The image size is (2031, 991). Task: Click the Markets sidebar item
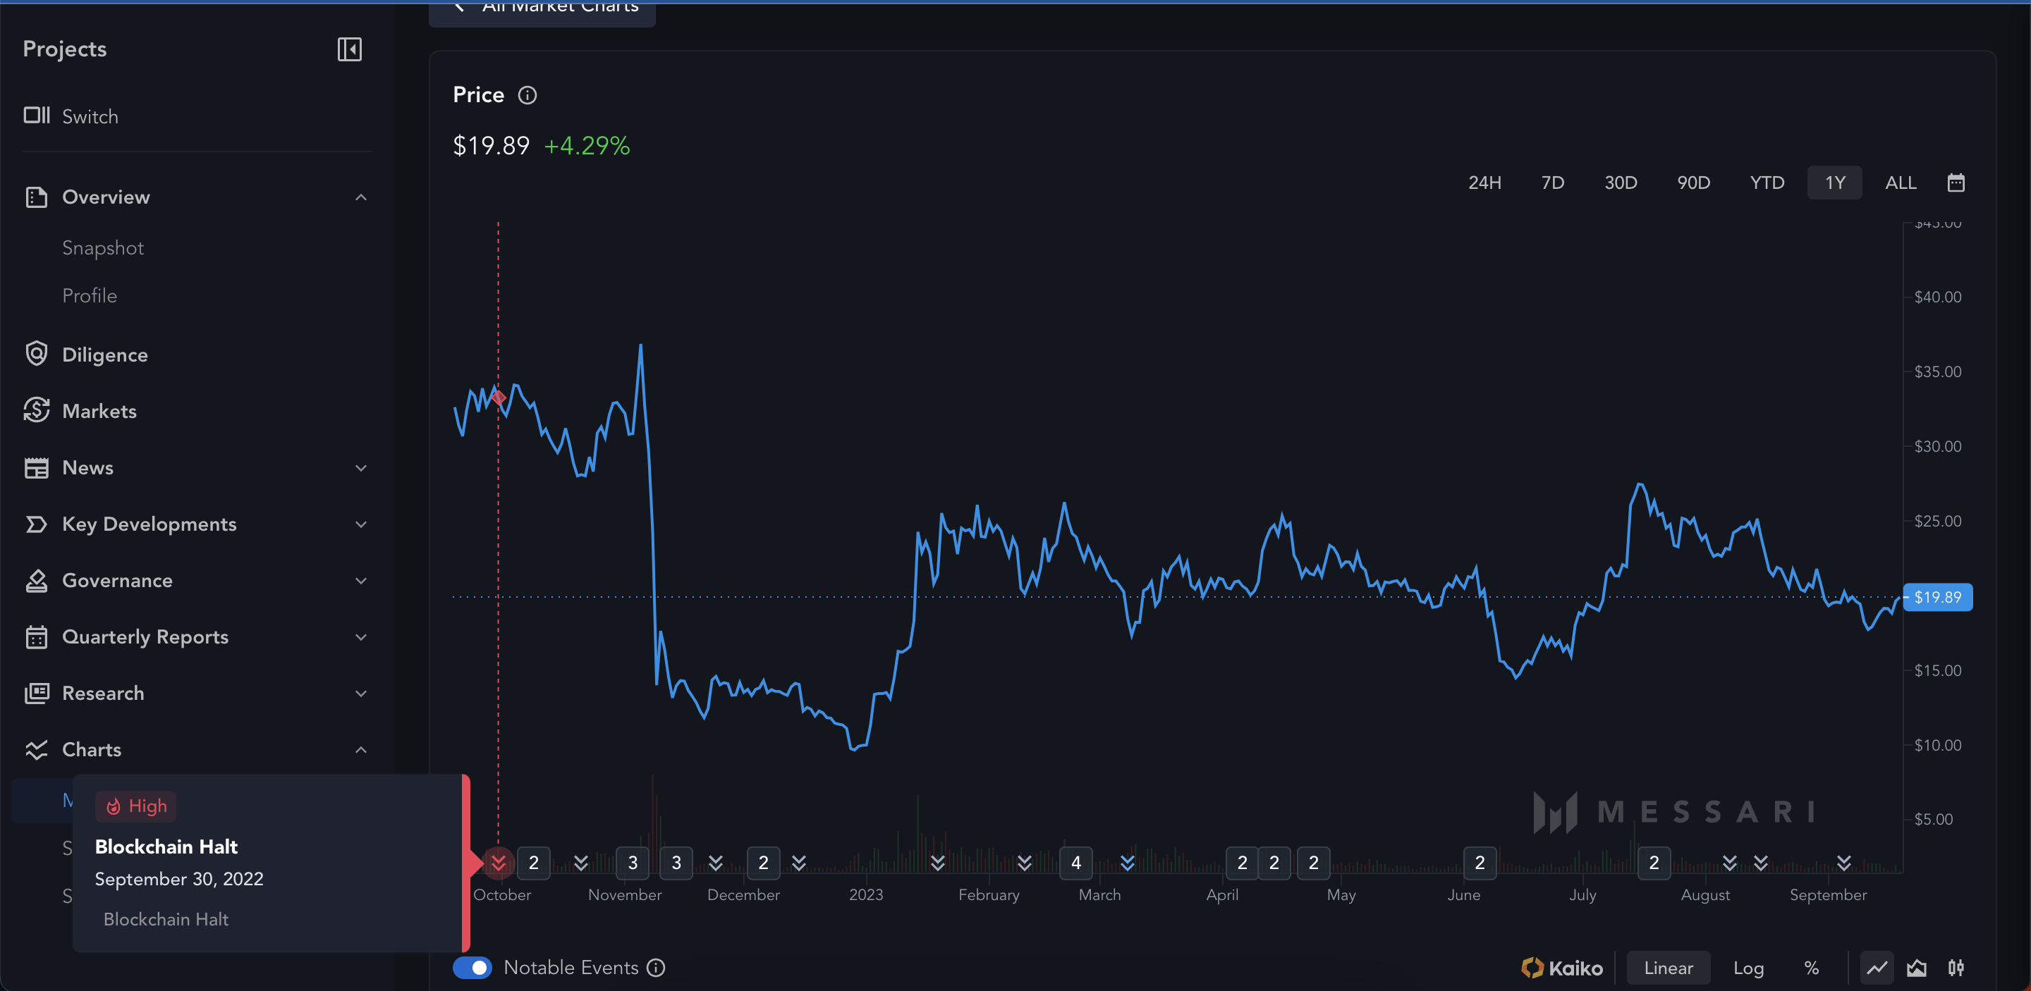(x=99, y=411)
